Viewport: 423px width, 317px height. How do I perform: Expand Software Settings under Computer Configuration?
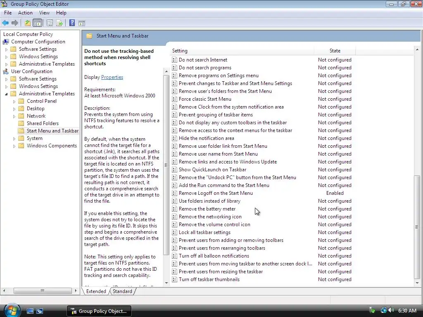pos(6,50)
